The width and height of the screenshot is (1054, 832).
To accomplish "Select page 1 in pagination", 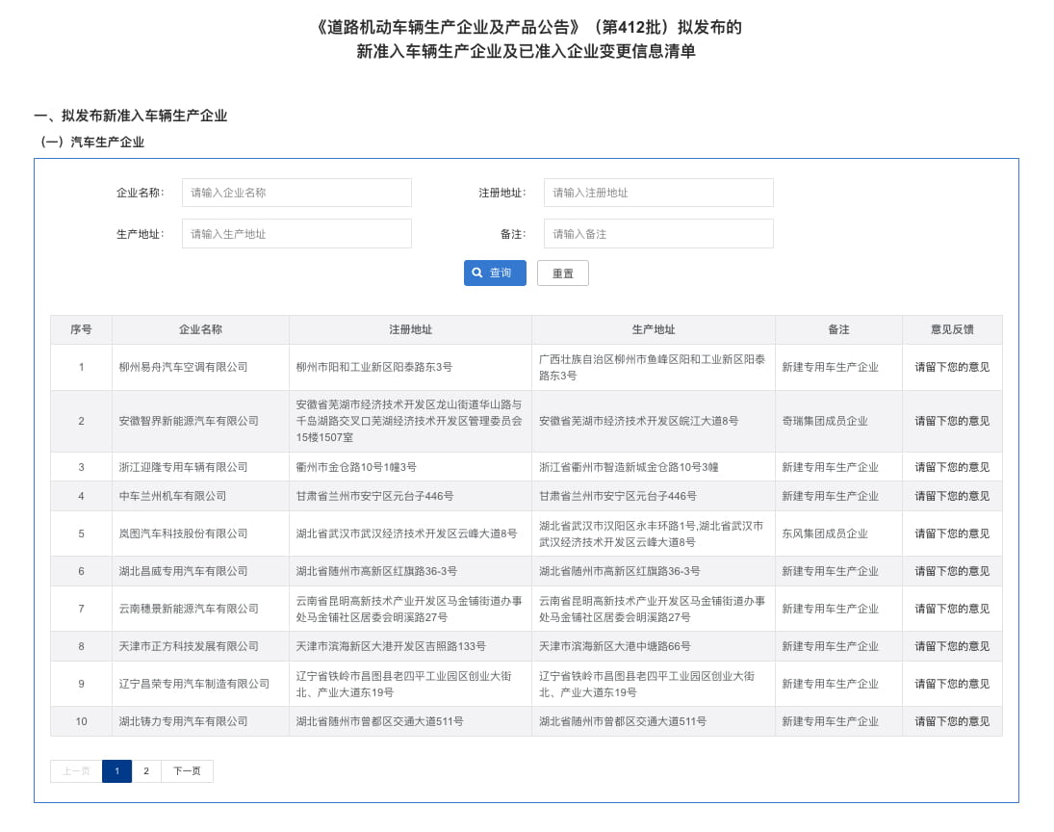I will click(117, 770).
